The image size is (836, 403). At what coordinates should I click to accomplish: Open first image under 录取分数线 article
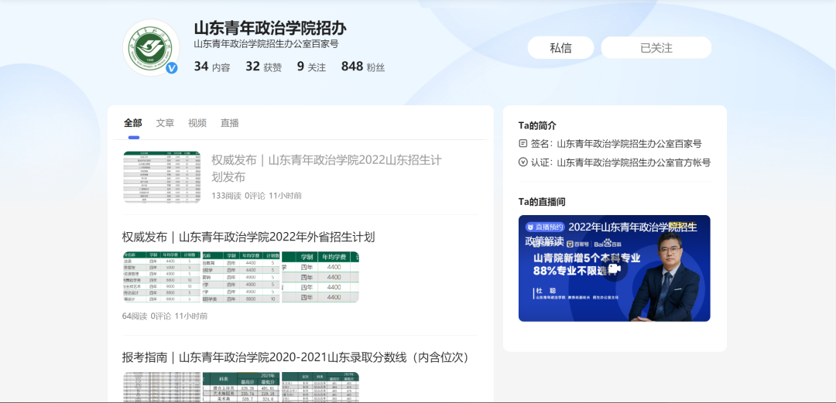[x=162, y=388]
